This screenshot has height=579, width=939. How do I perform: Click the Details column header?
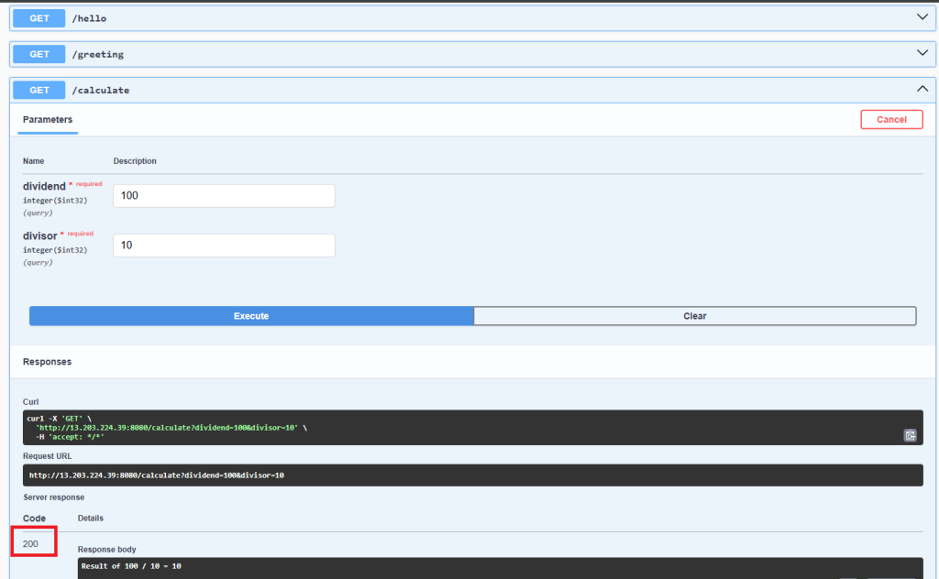(x=91, y=518)
